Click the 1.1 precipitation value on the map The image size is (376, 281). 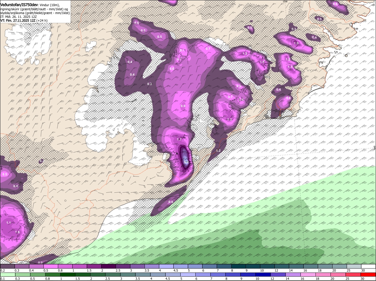(x=9, y=223)
